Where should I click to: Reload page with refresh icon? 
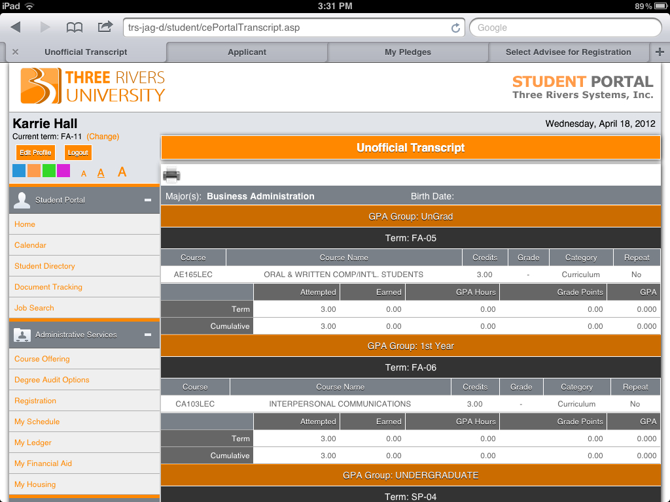[455, 27]
